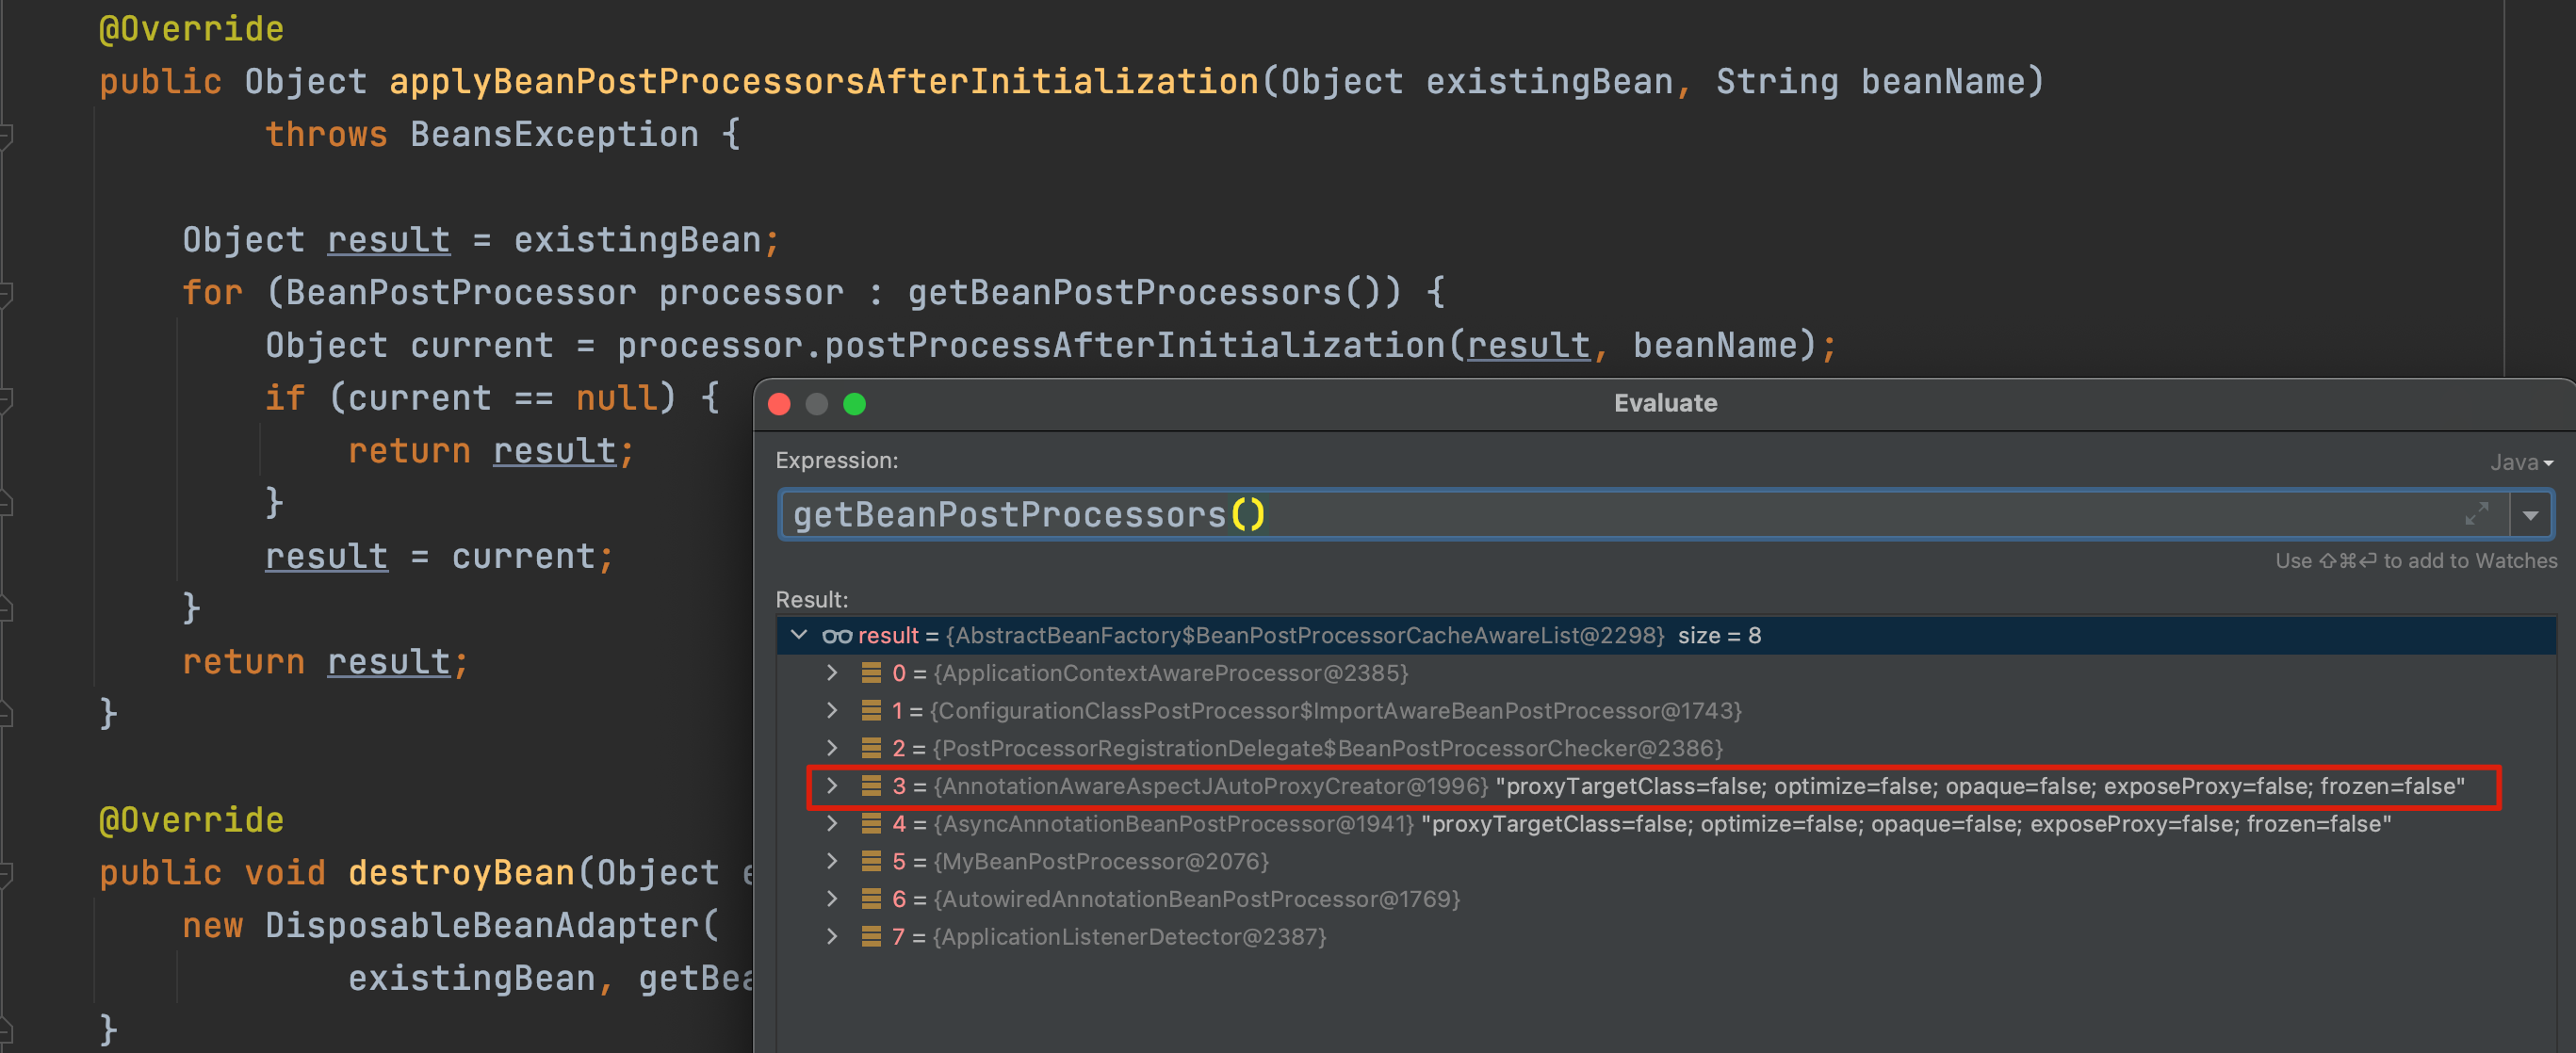Viewport: 2576px width, 1053px height.
Task: Click the fold marker beside destroyBean
Action: click(6, 874)
